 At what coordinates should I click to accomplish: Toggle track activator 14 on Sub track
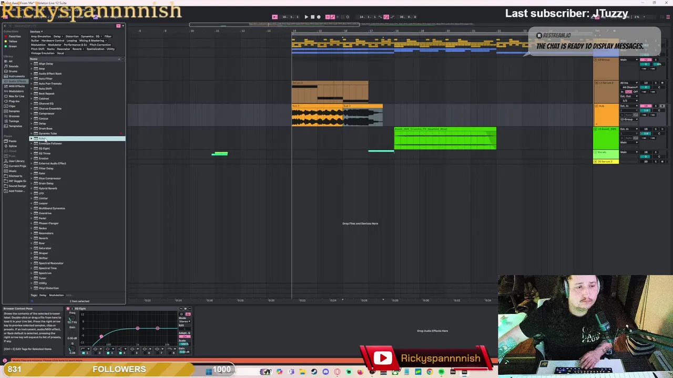click(x=646, y=106)
